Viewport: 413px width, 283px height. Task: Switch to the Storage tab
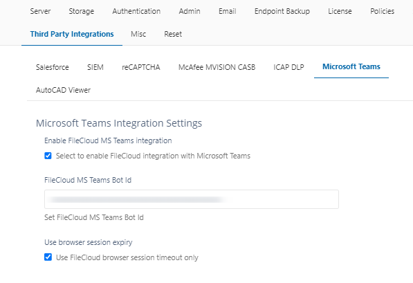(82, 11)
